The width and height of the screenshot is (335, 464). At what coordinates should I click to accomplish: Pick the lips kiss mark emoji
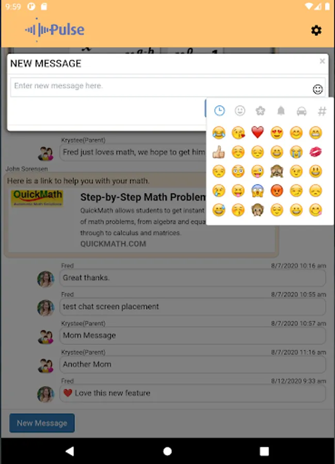(315, 152)
